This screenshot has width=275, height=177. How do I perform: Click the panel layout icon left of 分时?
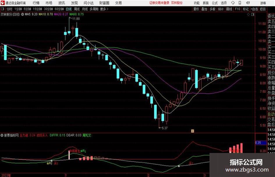[x=2, y=9]
